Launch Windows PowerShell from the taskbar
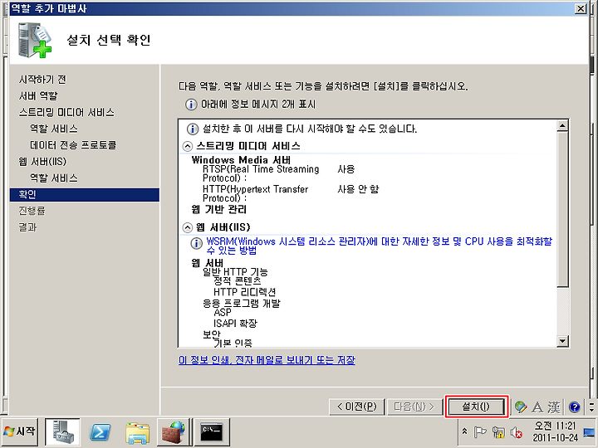This screenshot has width=598, height=448. pyautogui.click(x=100, y=432)
